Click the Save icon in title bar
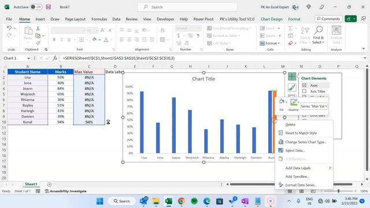The height and width of the screenshot is (208, 370). coord(49,7)
